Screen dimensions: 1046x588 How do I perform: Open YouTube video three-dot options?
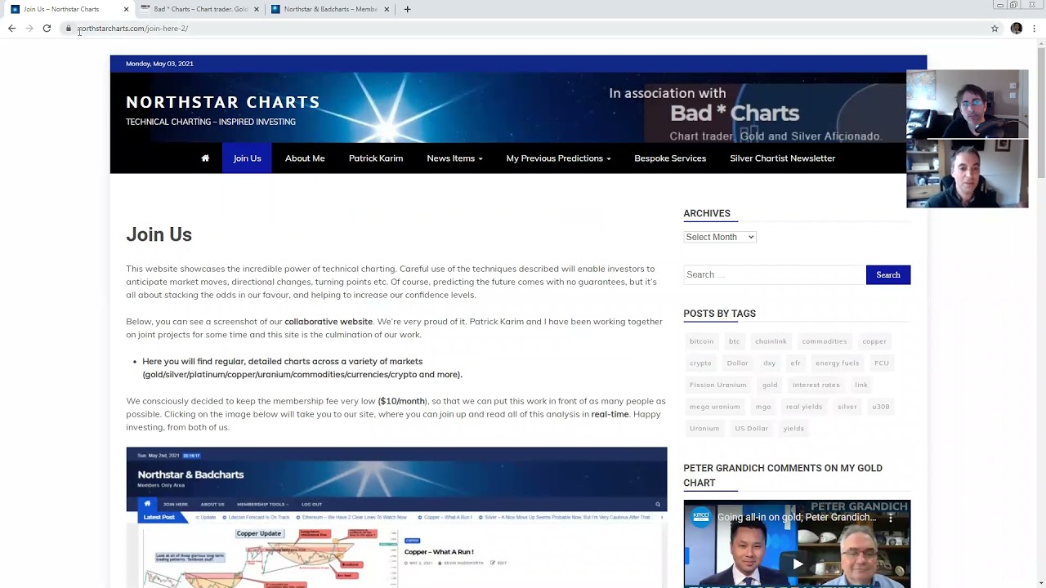(x=891, y=518)
